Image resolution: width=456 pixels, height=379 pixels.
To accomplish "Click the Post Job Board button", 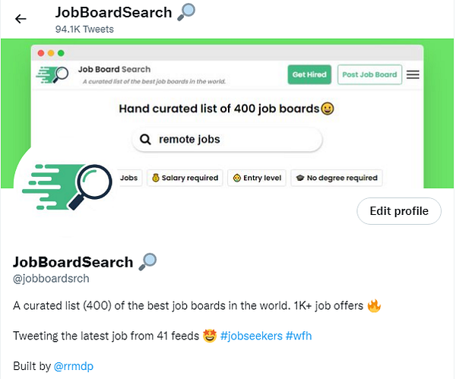I will coord(369,74).
